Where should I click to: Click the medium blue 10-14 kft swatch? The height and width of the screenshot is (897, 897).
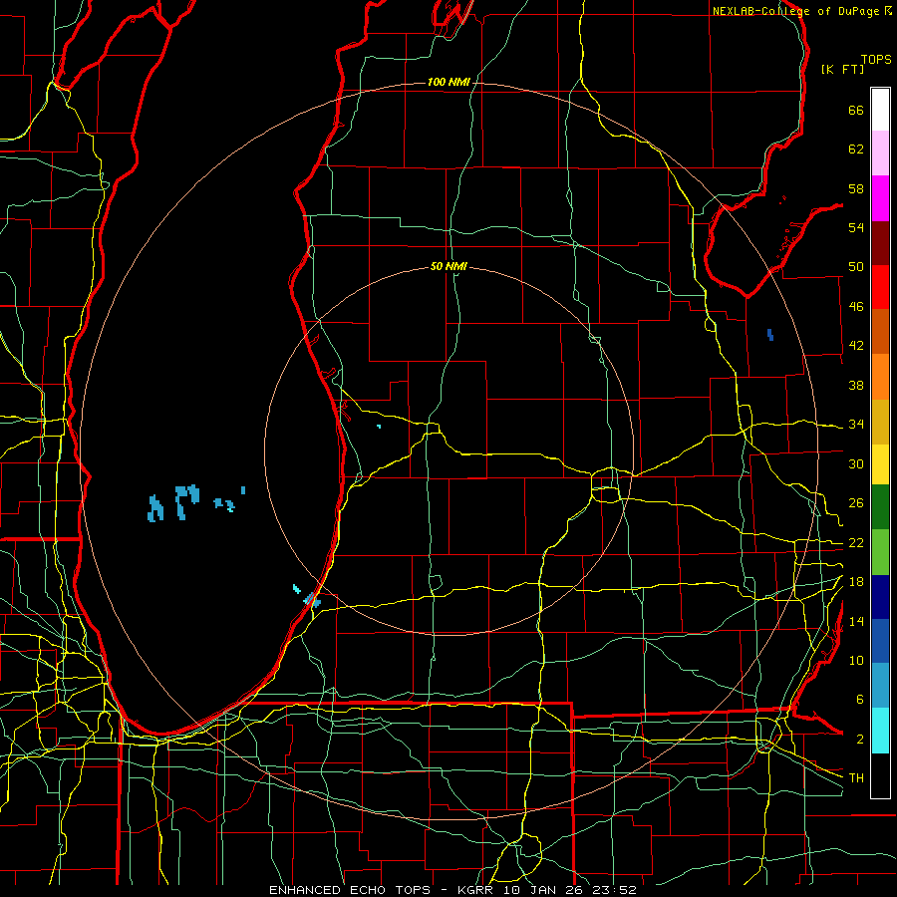tap(880, 641)
